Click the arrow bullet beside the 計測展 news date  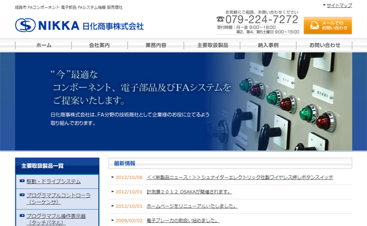[x=113, y=191]
